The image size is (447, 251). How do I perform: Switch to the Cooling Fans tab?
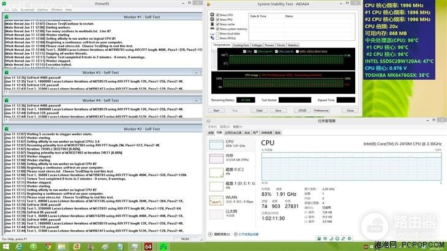pos(241,45)
